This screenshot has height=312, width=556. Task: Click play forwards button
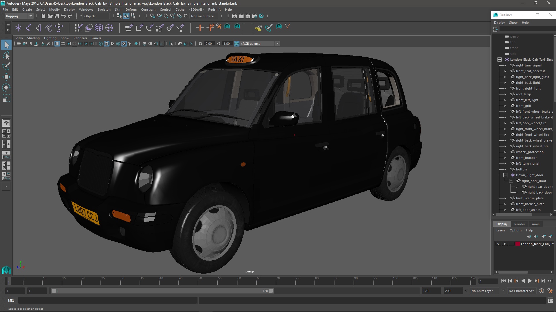tap(530, 281)
